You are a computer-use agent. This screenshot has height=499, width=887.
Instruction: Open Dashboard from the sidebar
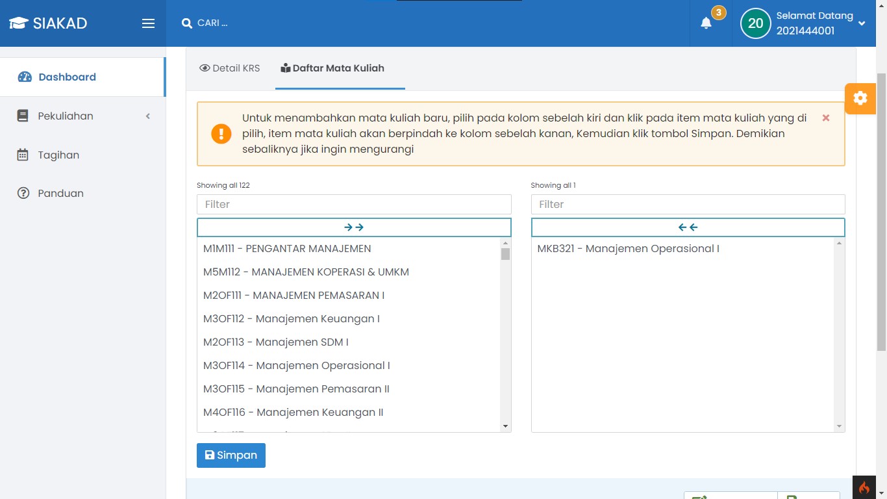pyautogui.click(x=82, y=77)
